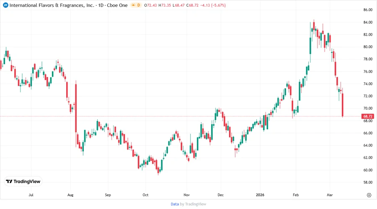This screenshot has height=209, width=377.
Task: Click the 86.00 price axis label
Action: pos(368,10)
